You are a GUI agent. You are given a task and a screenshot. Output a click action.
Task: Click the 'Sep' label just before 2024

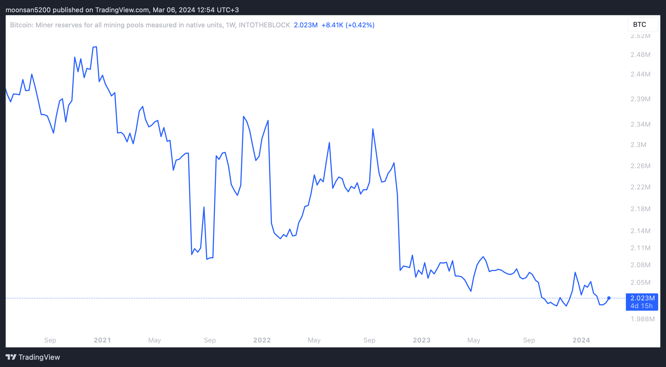pyautogui.click(x=529, y=340)
